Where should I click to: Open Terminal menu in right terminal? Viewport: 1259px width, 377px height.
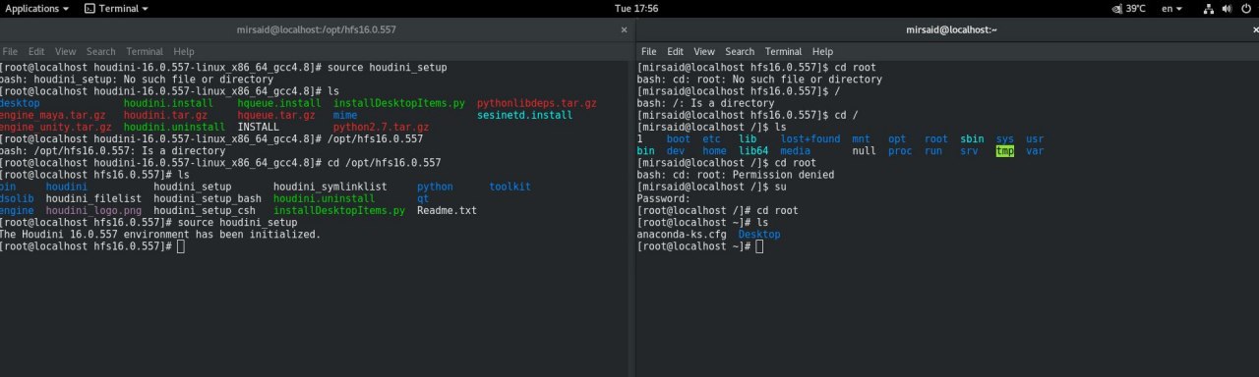(784, 51)
